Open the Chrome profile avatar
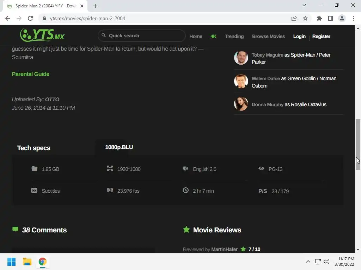Viewport: 361px width, 270px height. tap(342, 18)
